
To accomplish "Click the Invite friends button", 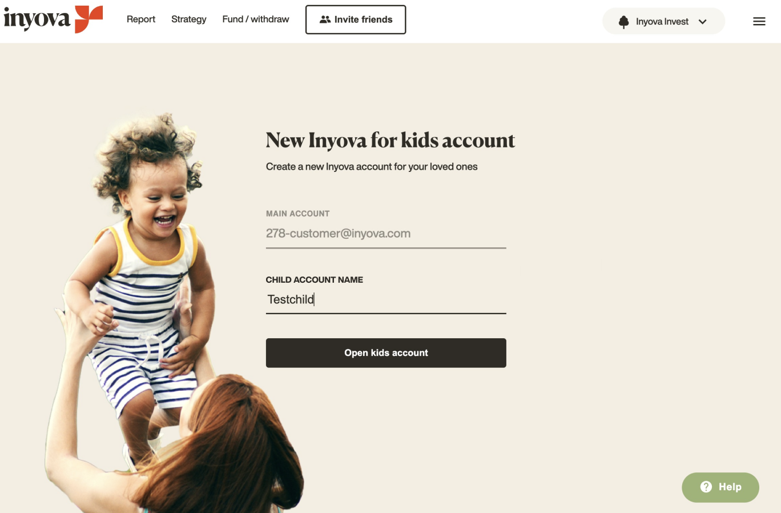I will (356, 19).
